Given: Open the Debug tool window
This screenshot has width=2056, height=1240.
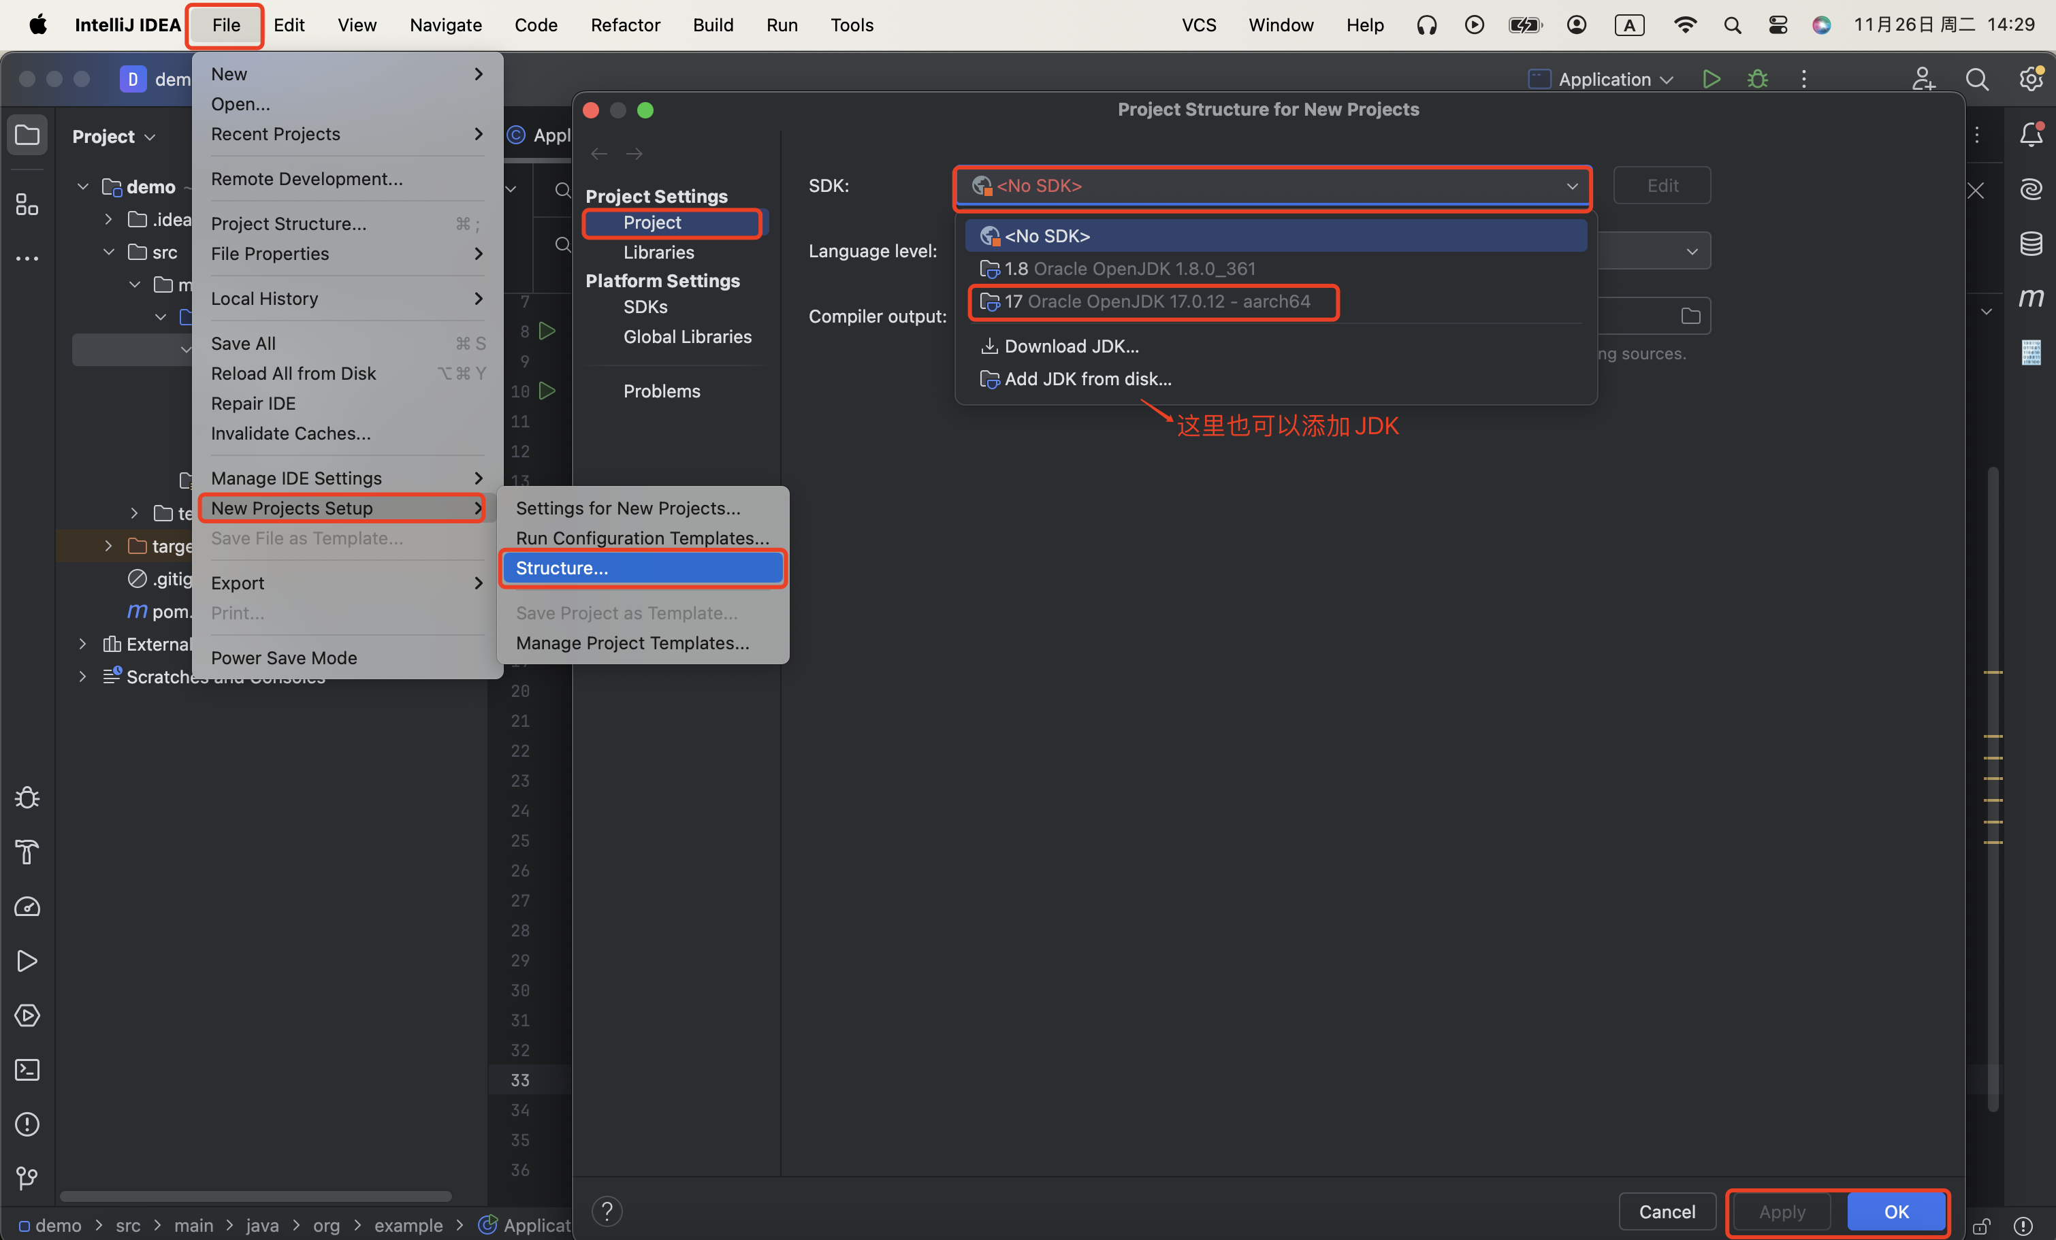Looking at the screenshot, I should (x=27, y=797).
